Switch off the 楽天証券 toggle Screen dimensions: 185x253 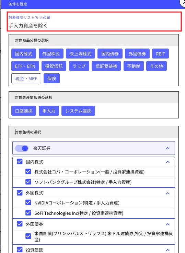tap(22, 148)
